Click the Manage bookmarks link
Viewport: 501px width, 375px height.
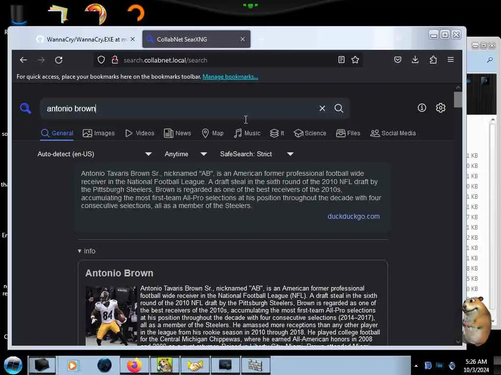230,77
